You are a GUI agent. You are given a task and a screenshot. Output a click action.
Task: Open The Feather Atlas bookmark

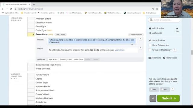click(113, 13)
